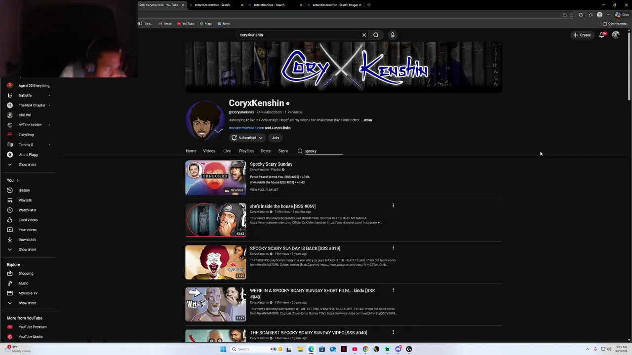The image size is (632, 355).
Task: Click the YouTube search magnifier button
Action: click(x=376, y=35)
